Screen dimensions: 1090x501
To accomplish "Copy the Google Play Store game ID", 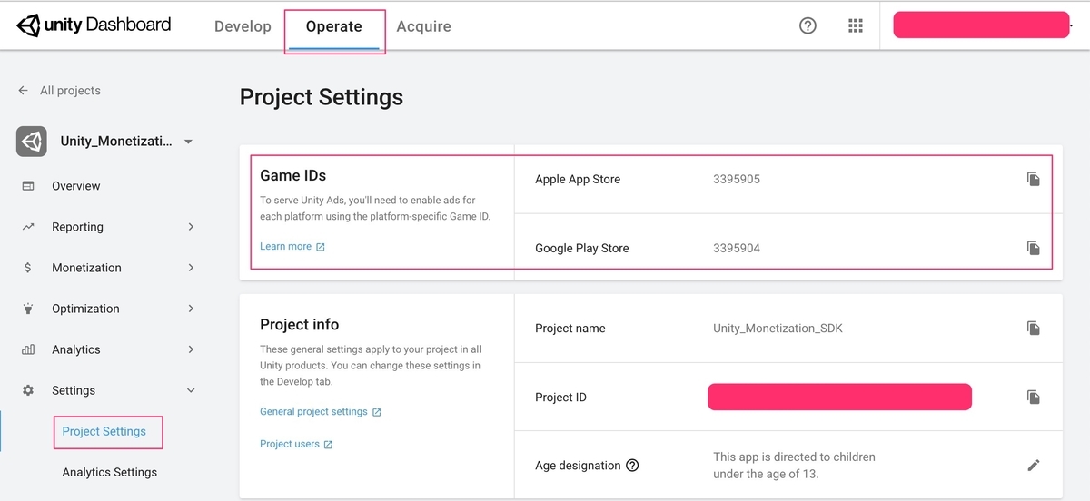I will [1033, 248].
